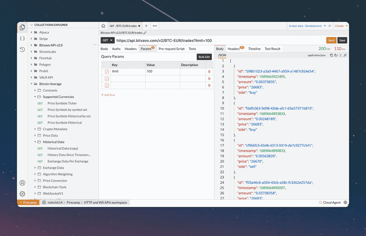
Task: Open the user account icon
Action: pos(22,183)
